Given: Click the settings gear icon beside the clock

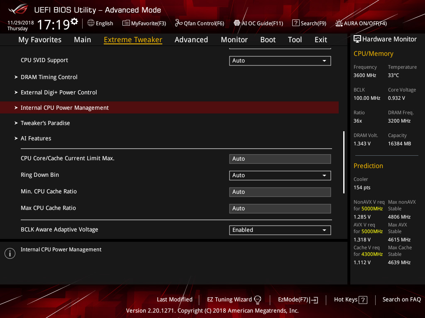Looking at the screenshot, I should pyautogui.click(x=74, y=22).
